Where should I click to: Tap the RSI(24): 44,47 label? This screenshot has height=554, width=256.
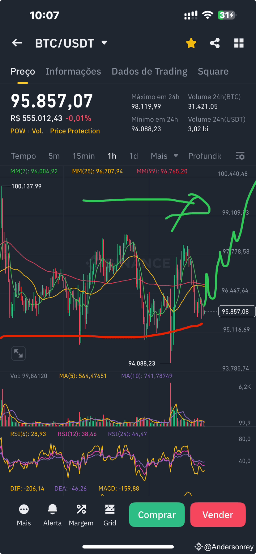coord(127,434)
